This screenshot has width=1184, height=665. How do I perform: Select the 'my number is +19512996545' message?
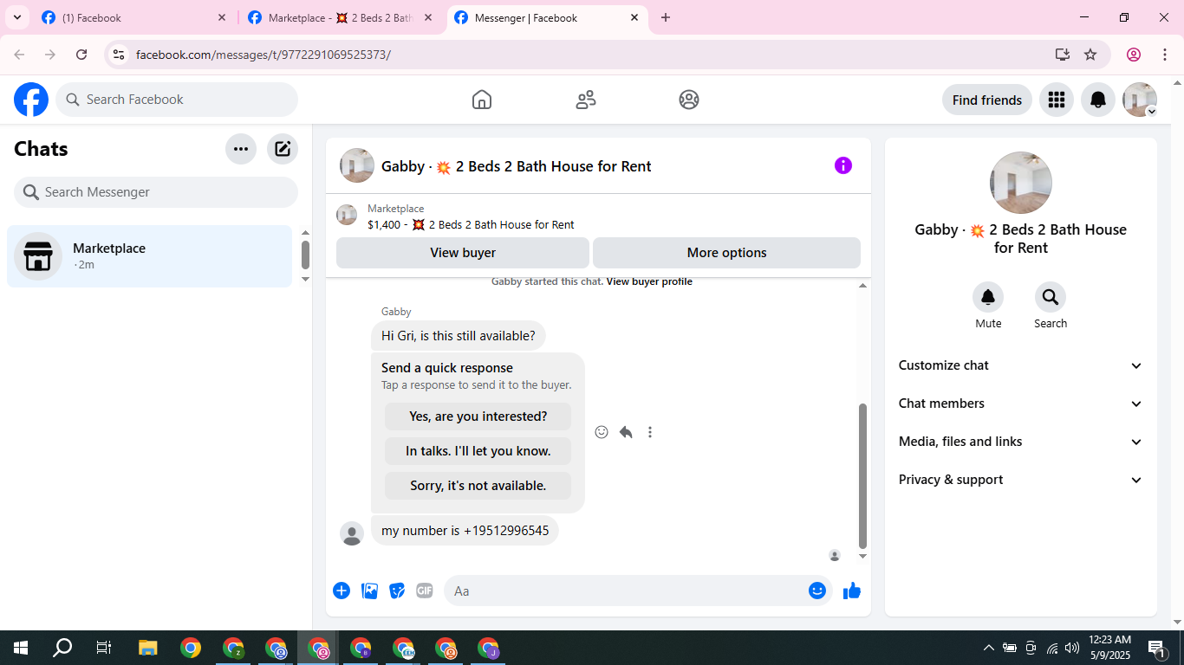465,531
